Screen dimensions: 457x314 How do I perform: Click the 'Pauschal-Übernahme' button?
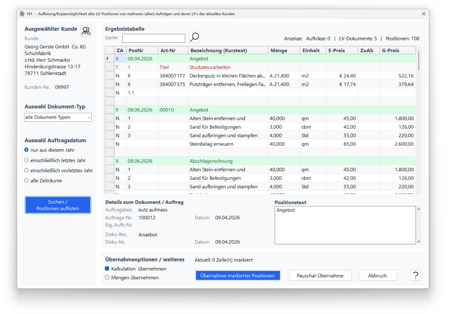(x=320, y=276)
